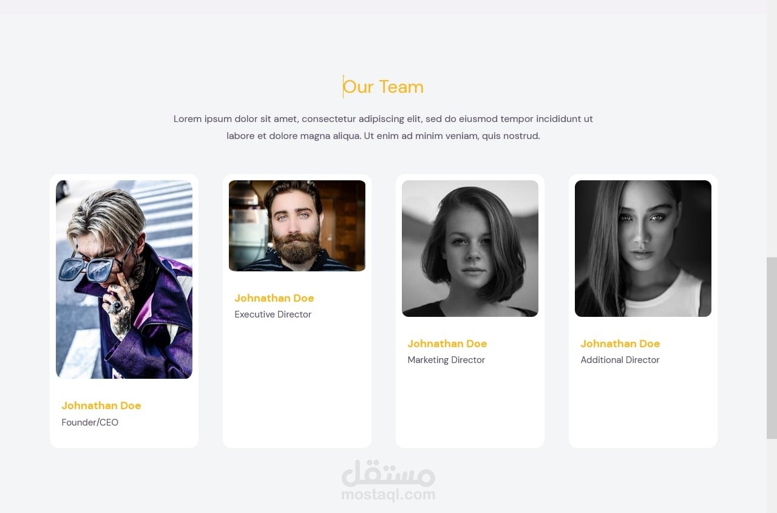
Task: Click the mostaql.com watermark text
Action: pos(388,495)
